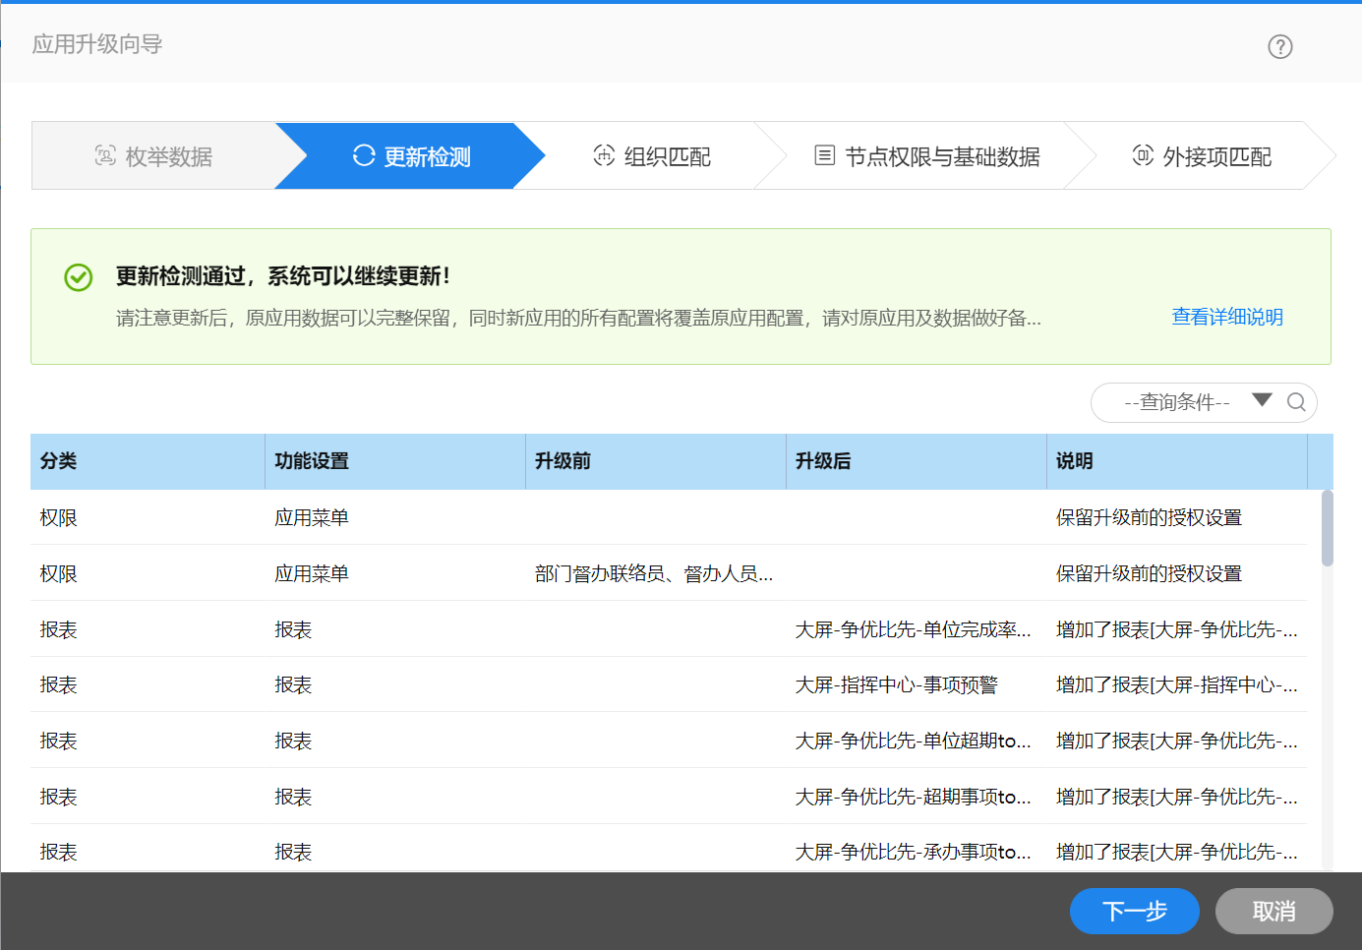Click the help question mark icon

[x=1279, y=46]
